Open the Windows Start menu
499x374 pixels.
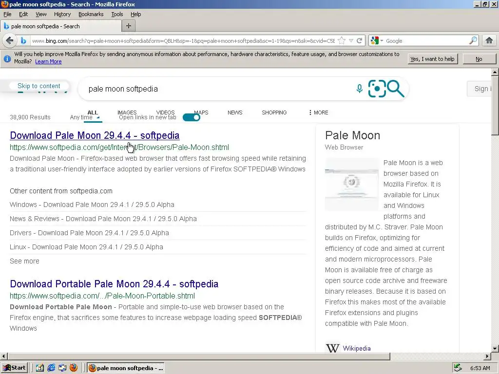point(14,368)
